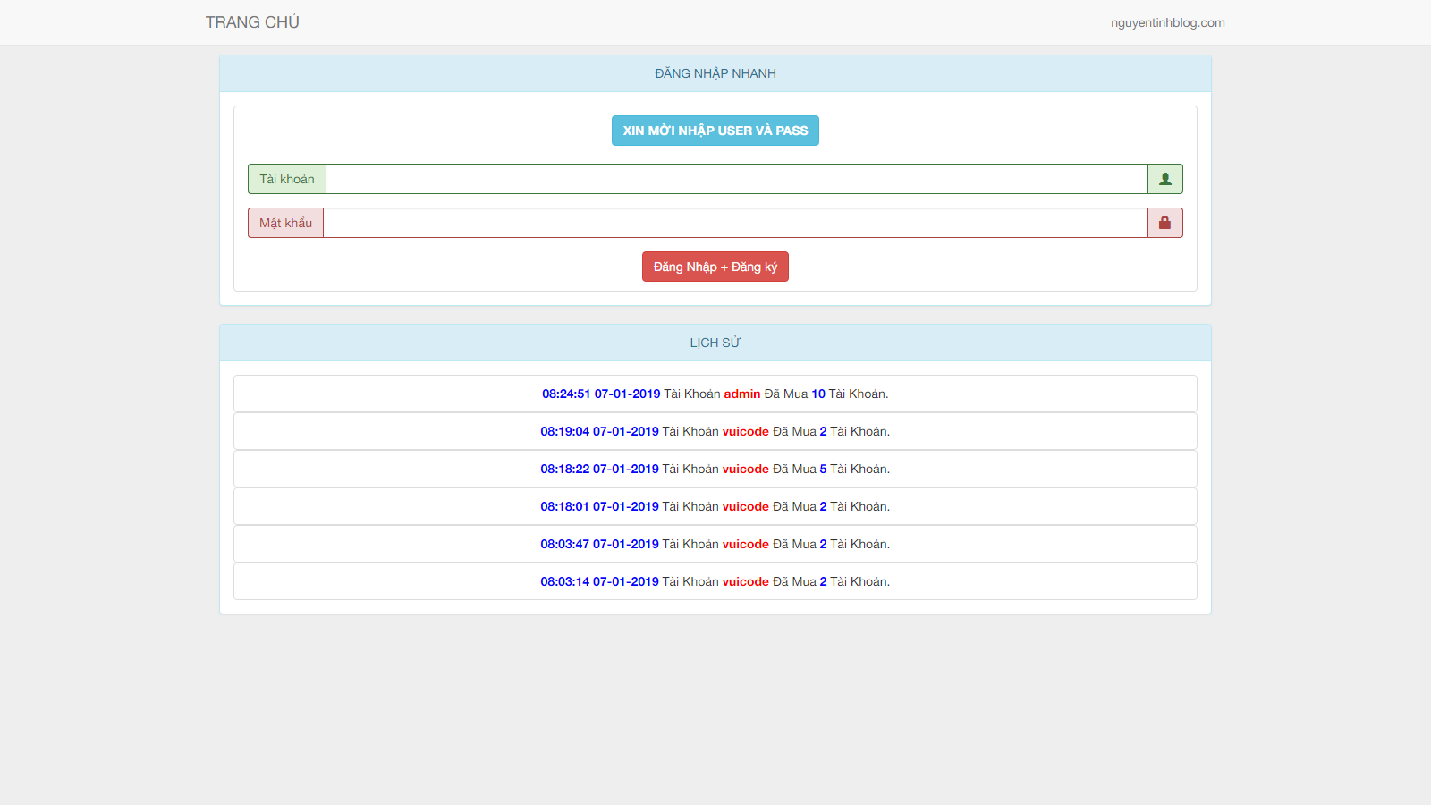Visit the nguyentinhblog.com link
The width and height of the screenshot is (1431, 805).
(1168, 22)
